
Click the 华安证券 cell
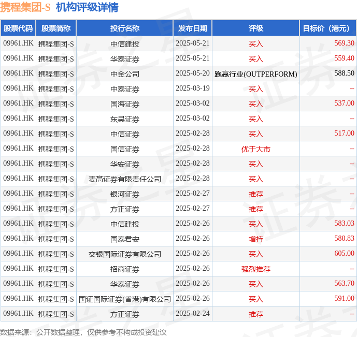125,164
